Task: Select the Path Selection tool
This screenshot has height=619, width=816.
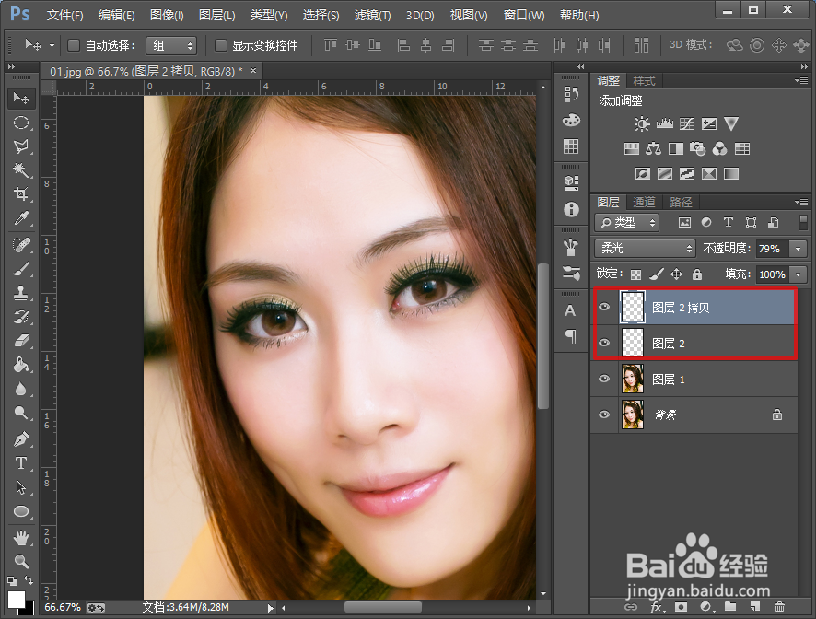Action: pos(21,486)
